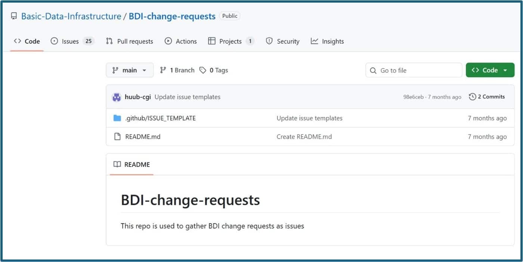Click the magnifier icon in Go to file
The width and height of the screenshot is (523, 262).
coord(373,70)
